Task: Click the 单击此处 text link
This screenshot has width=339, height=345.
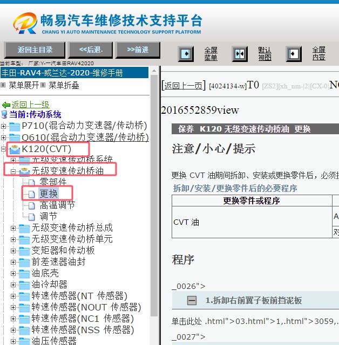Action: point(187,321)
